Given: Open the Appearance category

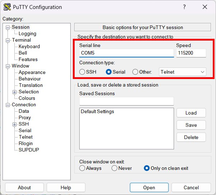Looking at the screenshot, I should (32, 73).
